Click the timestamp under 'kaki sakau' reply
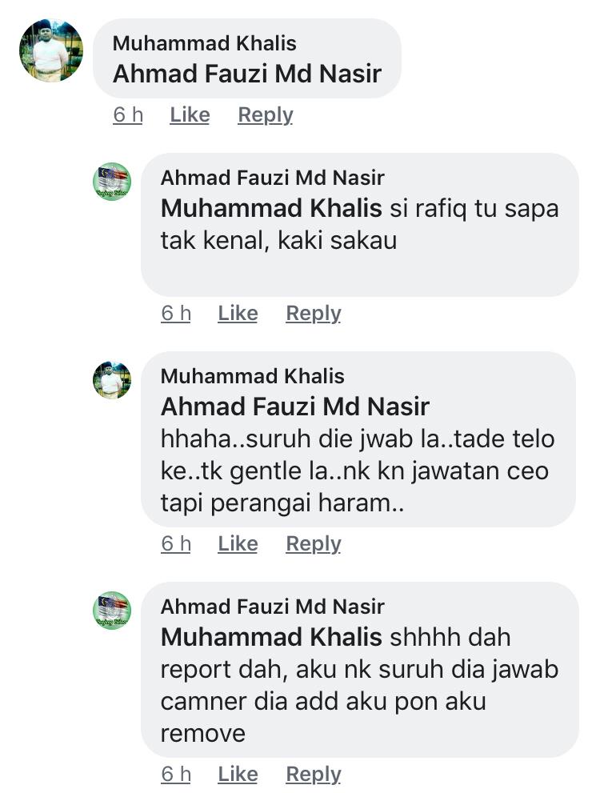Image resolution: width=600 pixels, height=793 pixels. pos(176,314)
